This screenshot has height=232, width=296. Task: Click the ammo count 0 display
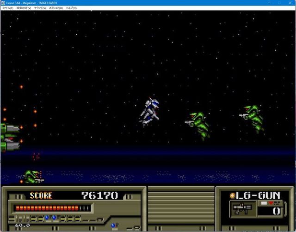point(277,211)
